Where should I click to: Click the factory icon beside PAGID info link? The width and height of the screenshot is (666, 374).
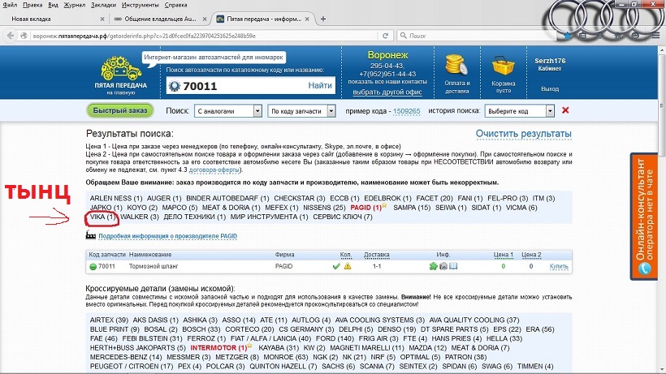[x=90, y=236]
